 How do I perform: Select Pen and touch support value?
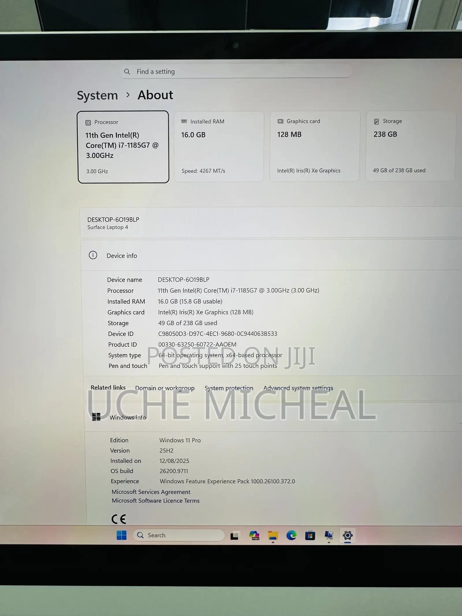[218, 366]
